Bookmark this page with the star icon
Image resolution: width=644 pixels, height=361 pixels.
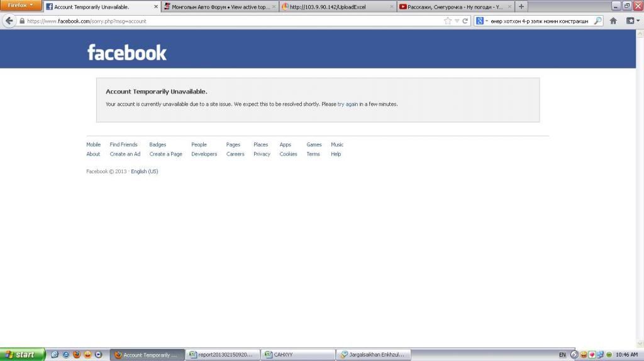point(447,21)
